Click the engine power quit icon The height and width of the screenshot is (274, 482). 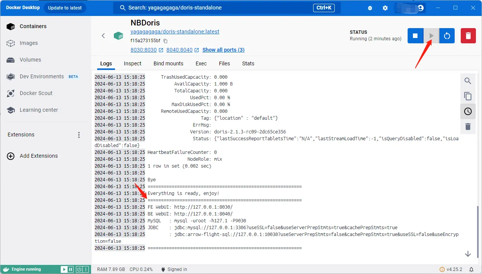click(79, 269)
